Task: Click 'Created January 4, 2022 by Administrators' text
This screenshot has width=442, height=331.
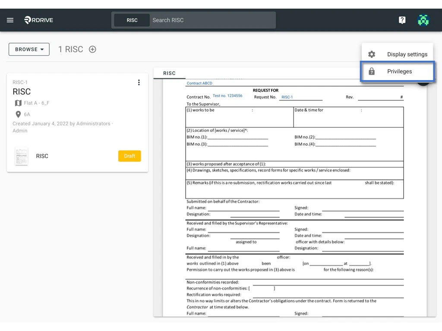Action: [x=61, y=124]
